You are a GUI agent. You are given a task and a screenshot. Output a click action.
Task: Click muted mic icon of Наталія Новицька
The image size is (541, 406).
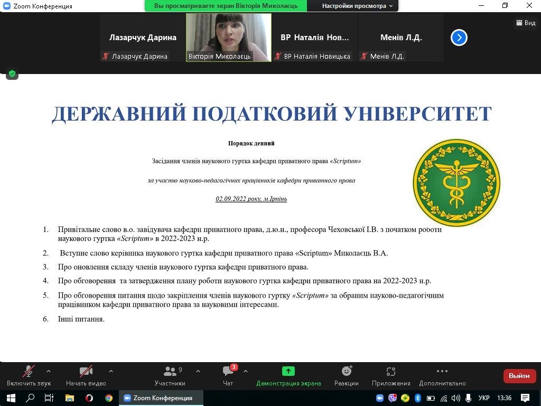click(278, 56)
